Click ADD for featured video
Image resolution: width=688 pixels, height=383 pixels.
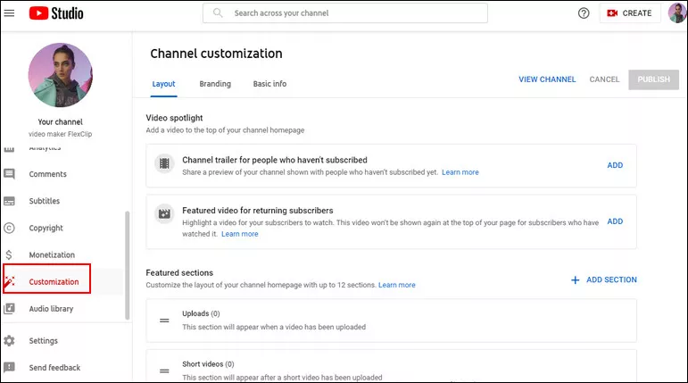tap(615, 221)
